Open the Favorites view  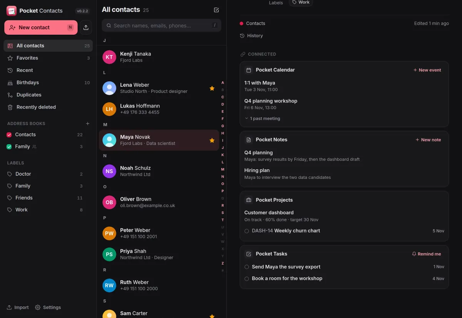[48, 58]
